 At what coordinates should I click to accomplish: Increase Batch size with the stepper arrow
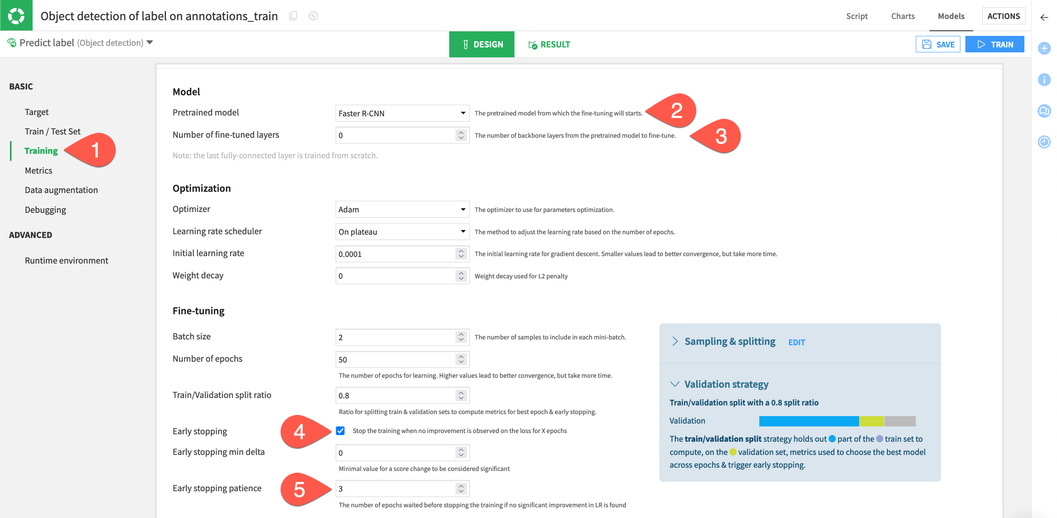click(461, 334)
